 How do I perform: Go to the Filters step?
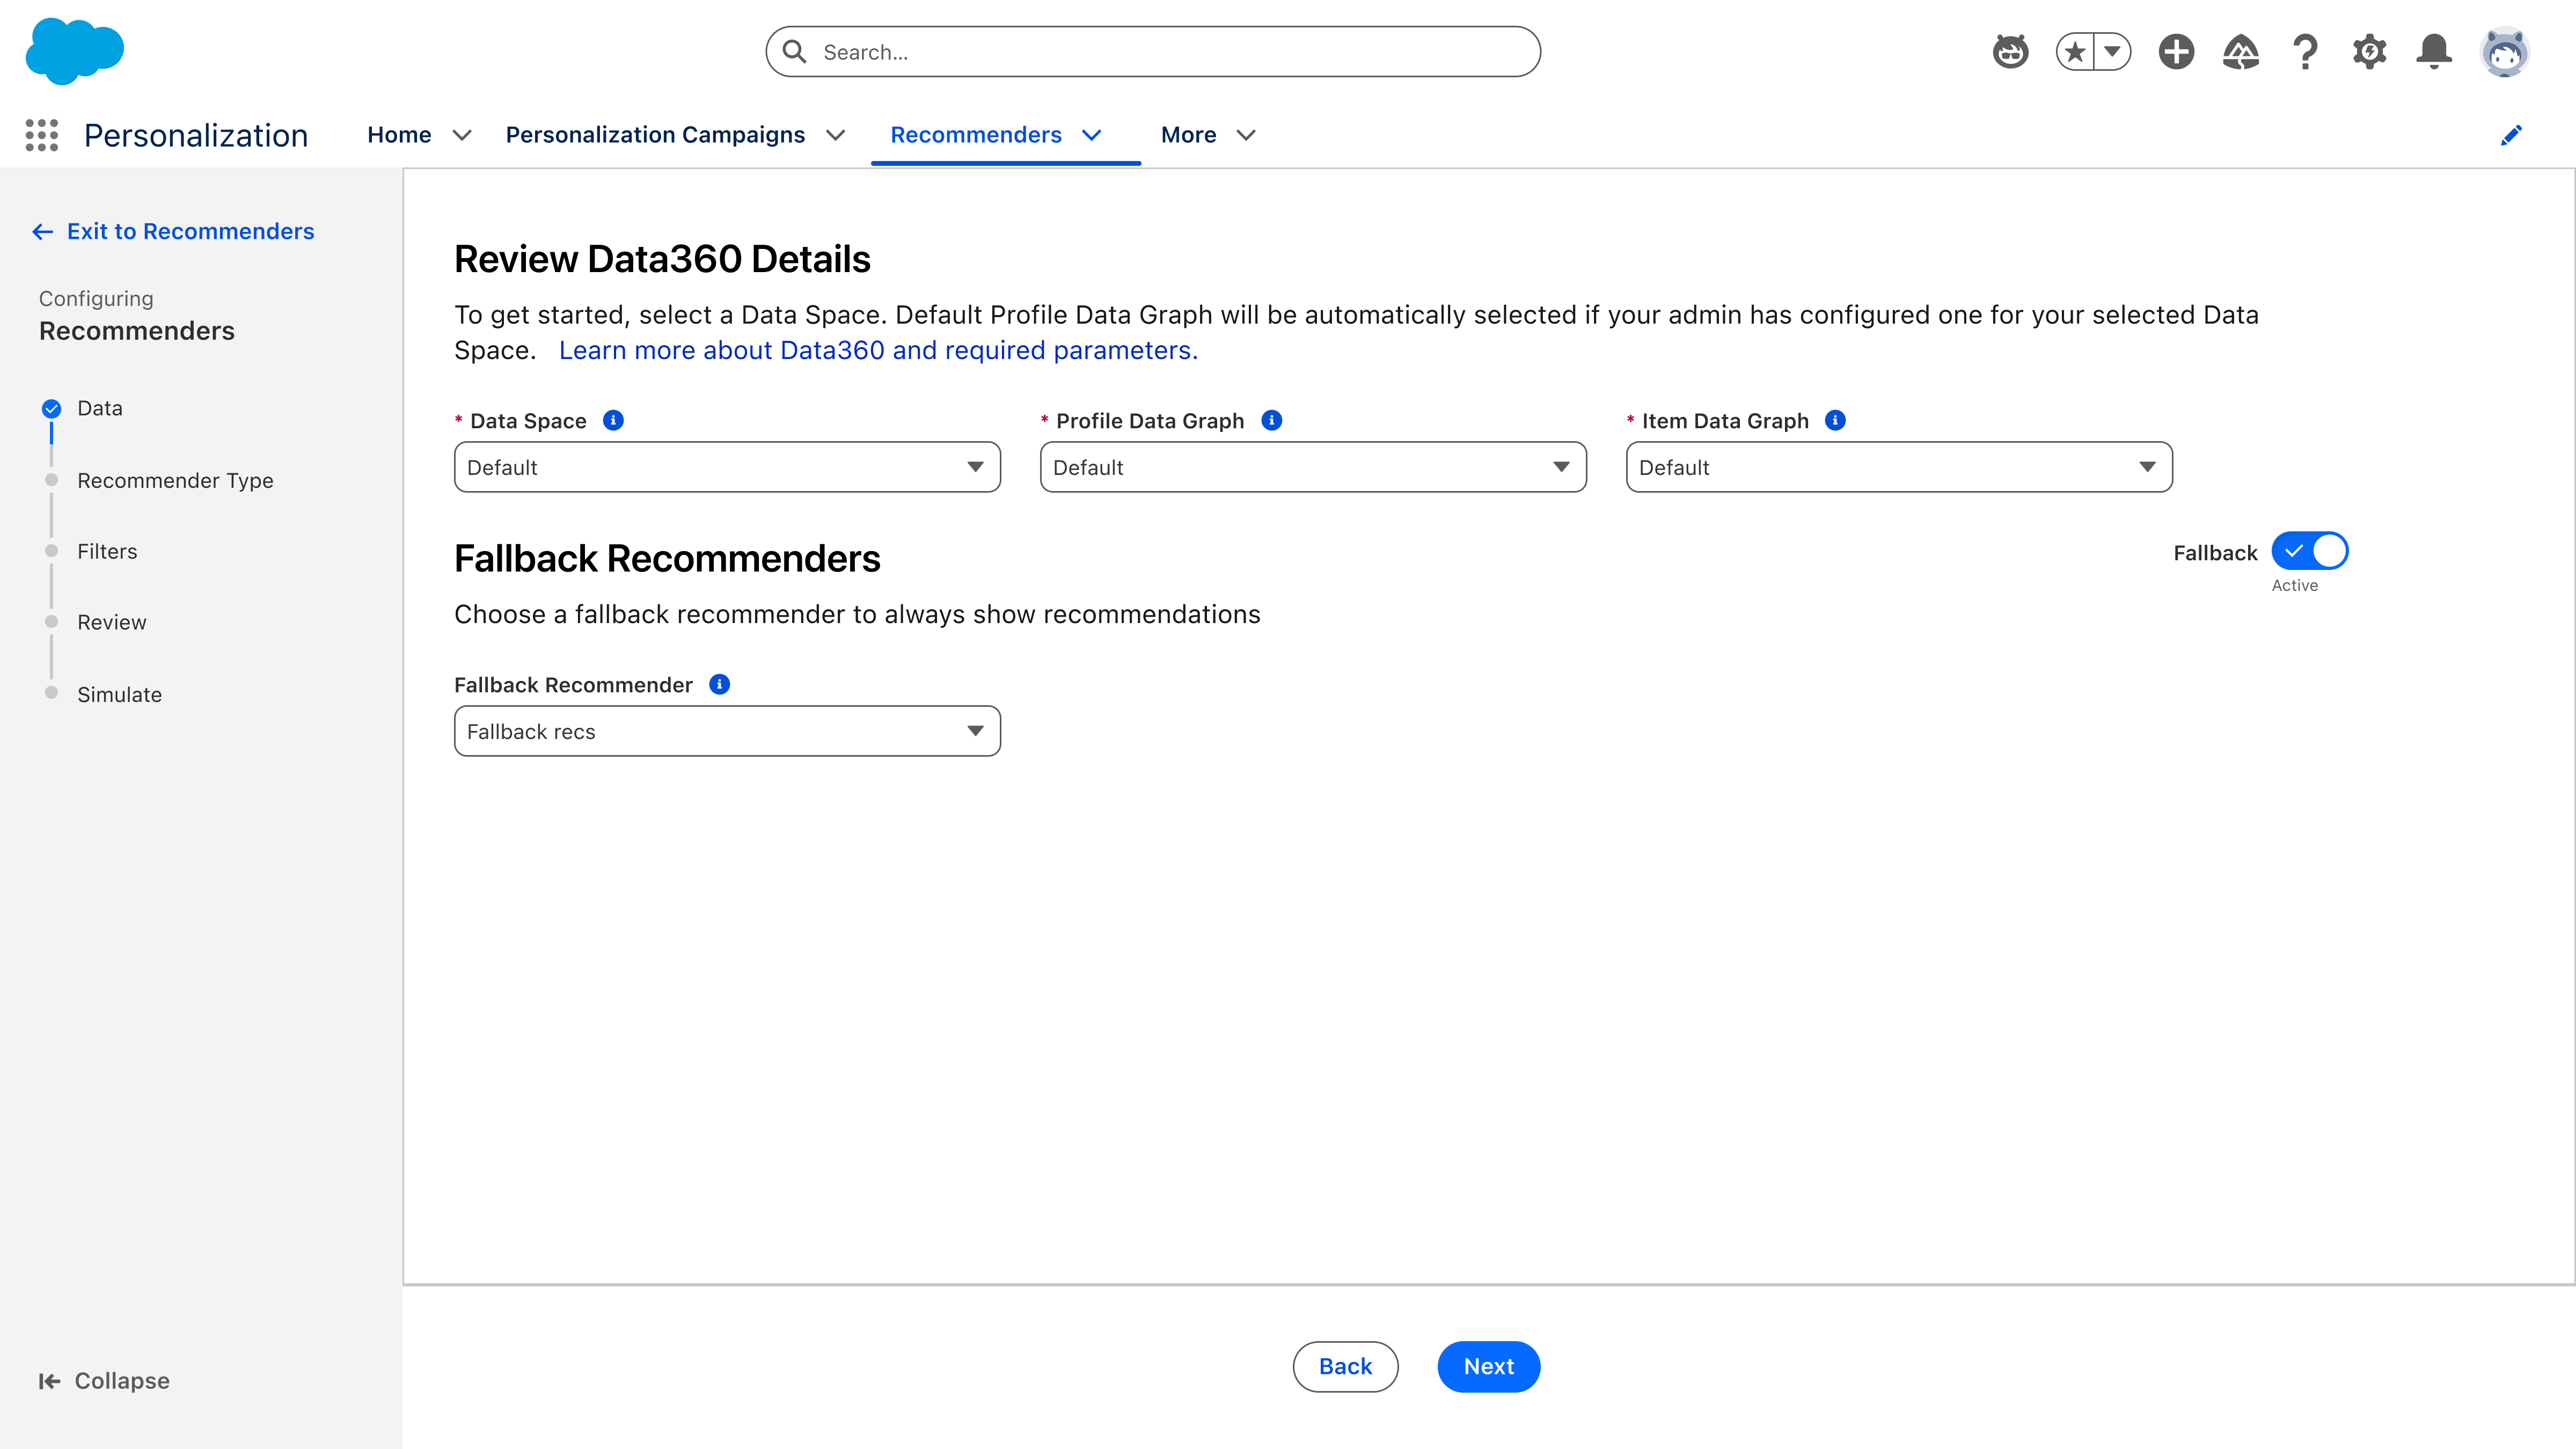coord(107,552)
